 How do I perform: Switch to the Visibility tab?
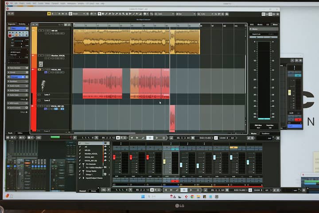(22, 24)
